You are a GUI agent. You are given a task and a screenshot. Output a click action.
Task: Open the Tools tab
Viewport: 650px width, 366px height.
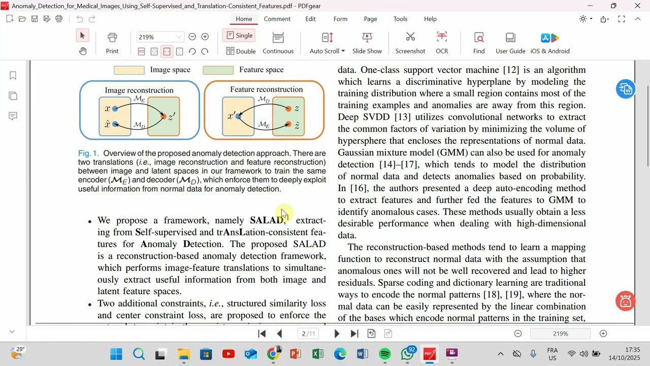click(400, 19)
